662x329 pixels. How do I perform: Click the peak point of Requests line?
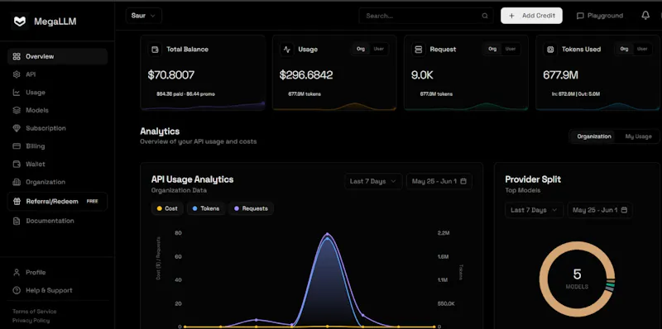327,235
